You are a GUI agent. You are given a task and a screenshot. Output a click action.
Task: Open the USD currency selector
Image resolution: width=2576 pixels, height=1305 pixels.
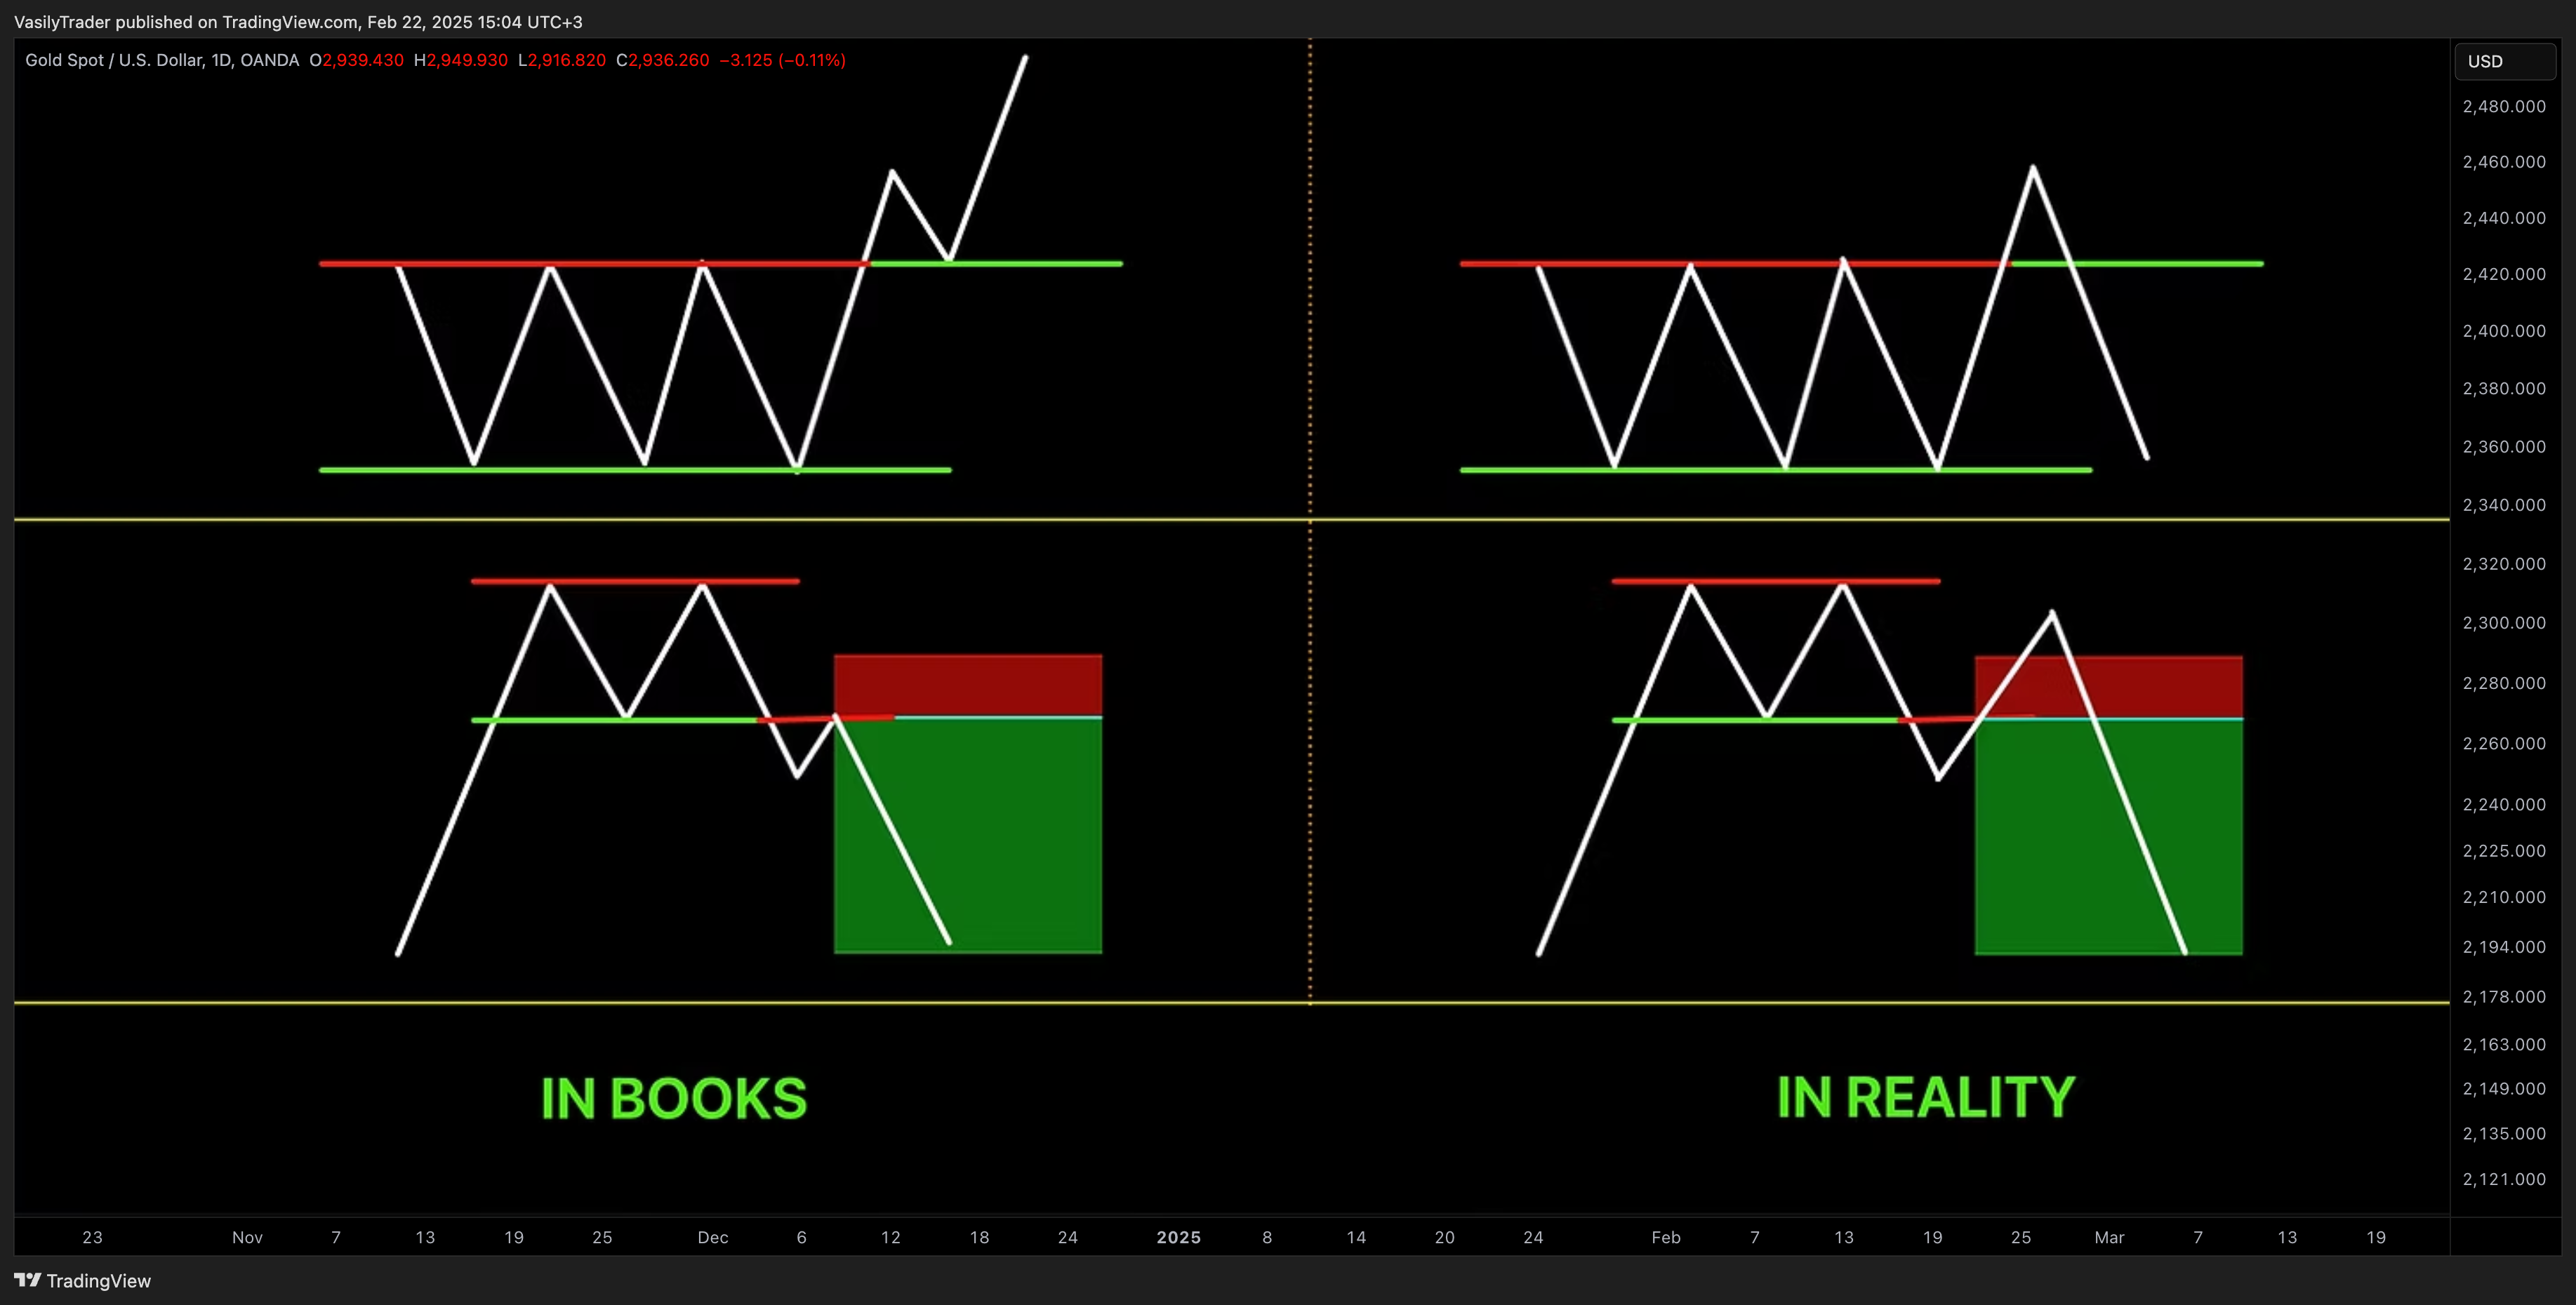tap(2505, 61)
